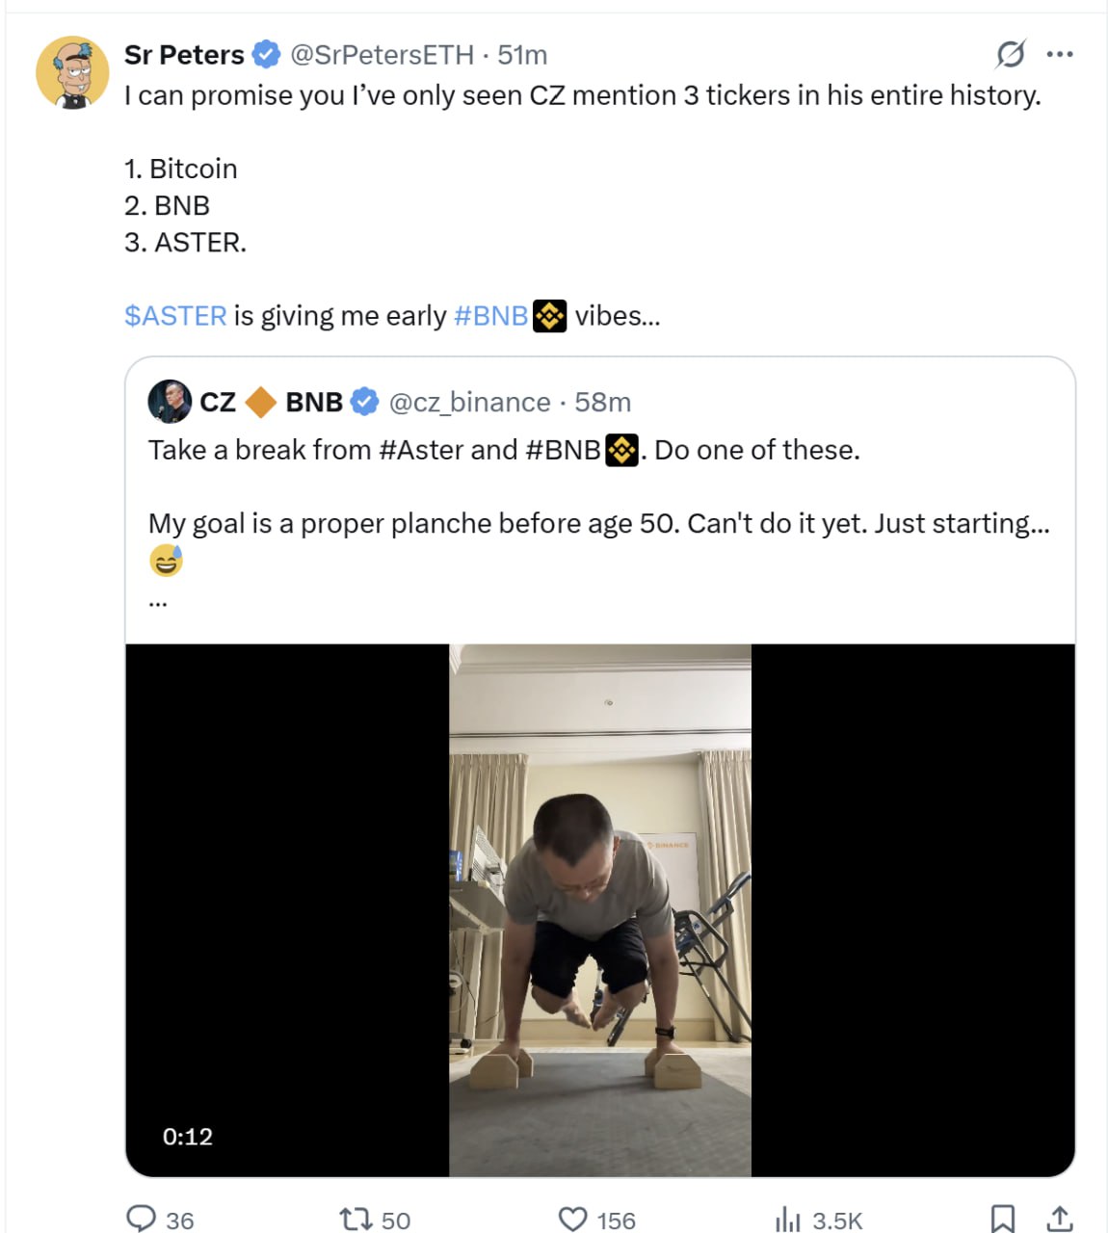Open view analytics bar chart icon

pyautogui.click(x=788, y=1220)
